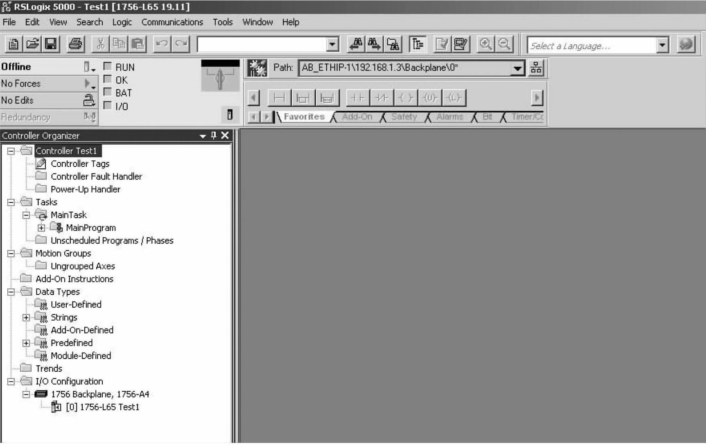706x445 pixels.
Task: Click the globe icon beside language selector
Action: (686, 44)
